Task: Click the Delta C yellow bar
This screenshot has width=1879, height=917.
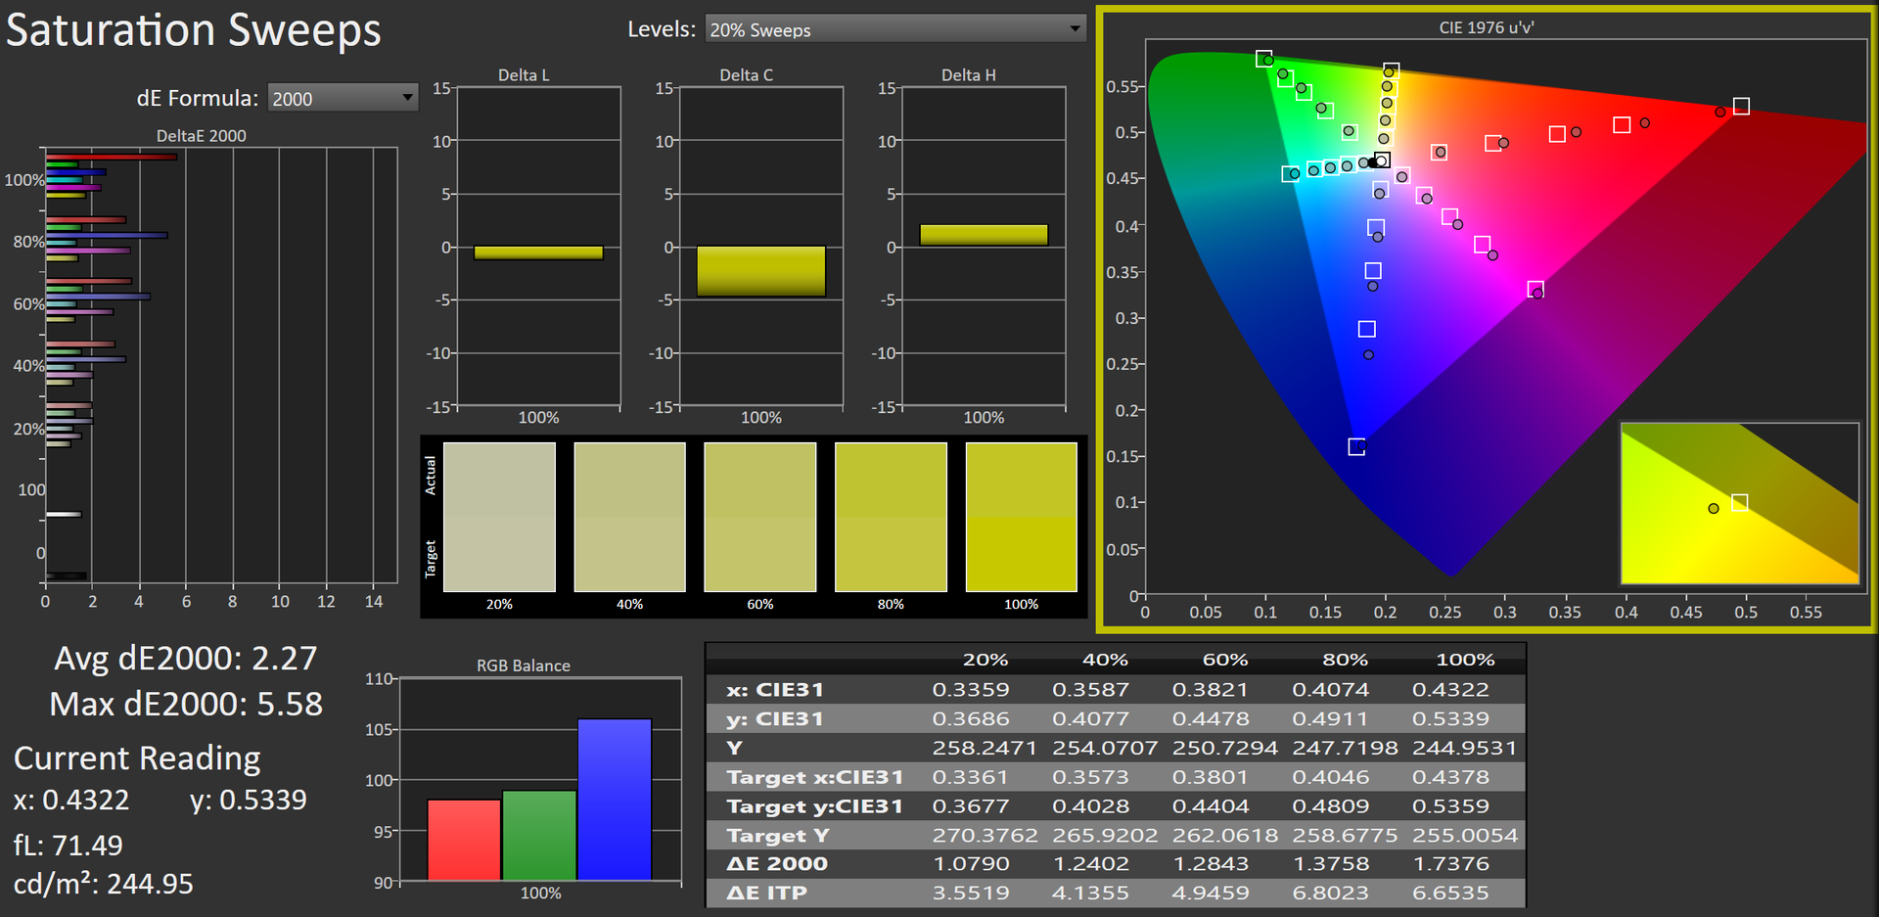Action: click(x=761, y=271)
